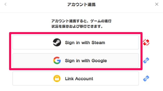Click the account-linking description text
The width and height of the screenshot is (163, 91).
point(81,24)
